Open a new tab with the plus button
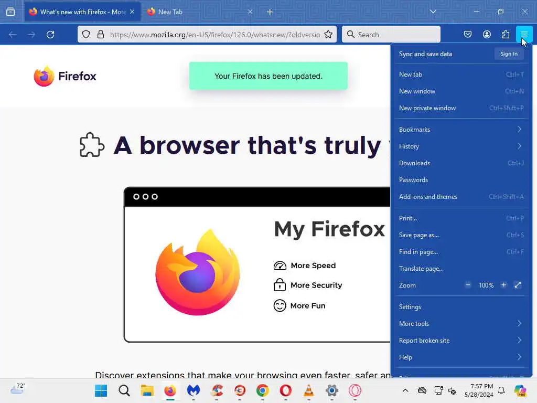The image size is (537, 403). tap(270, 12)
